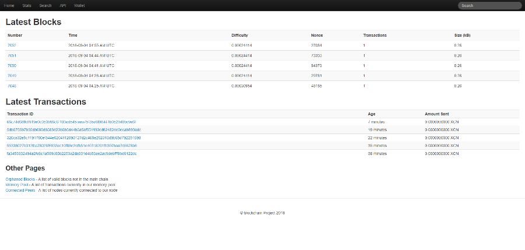
Task: Click the Latest Blocks heading
Action: click(x=33, y=22)
